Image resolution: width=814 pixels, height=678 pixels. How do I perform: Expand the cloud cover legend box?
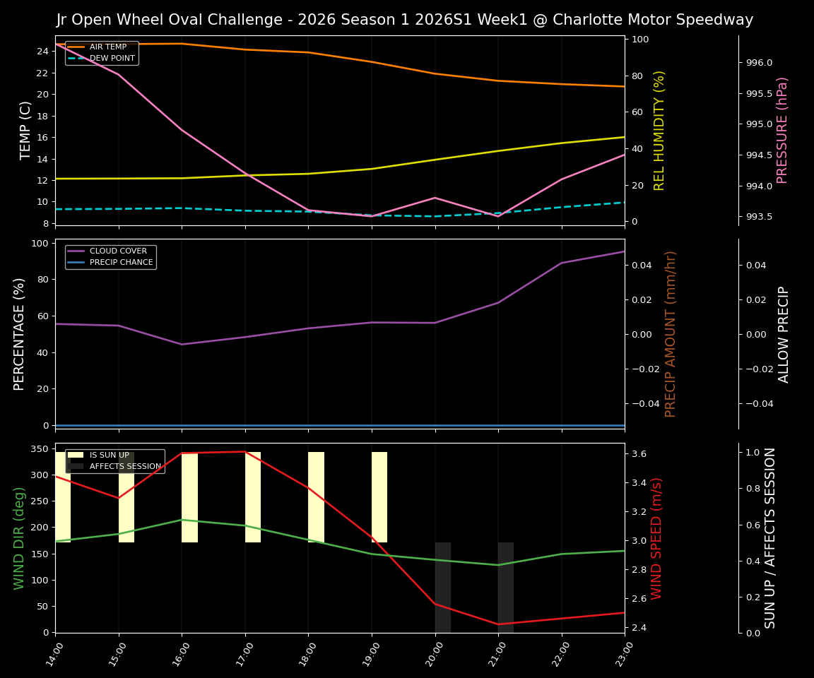pyautogui.click(x=110, y=256)
